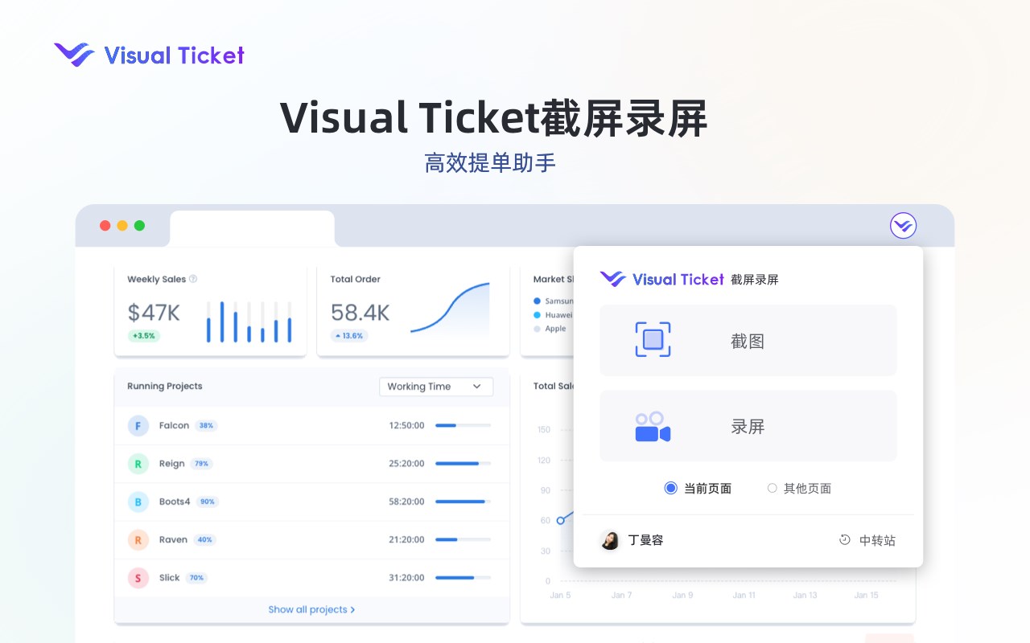The width and height of the screenshot is (1030, 643).
Task: Click the clock icon beside 中转站
Action: pyautogui.click(x=845, y=540)
